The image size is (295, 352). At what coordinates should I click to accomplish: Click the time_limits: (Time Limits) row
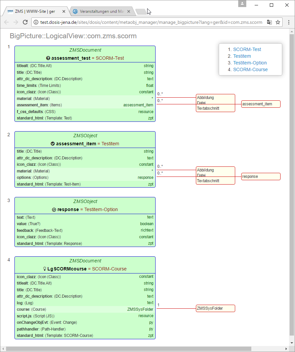85,86
